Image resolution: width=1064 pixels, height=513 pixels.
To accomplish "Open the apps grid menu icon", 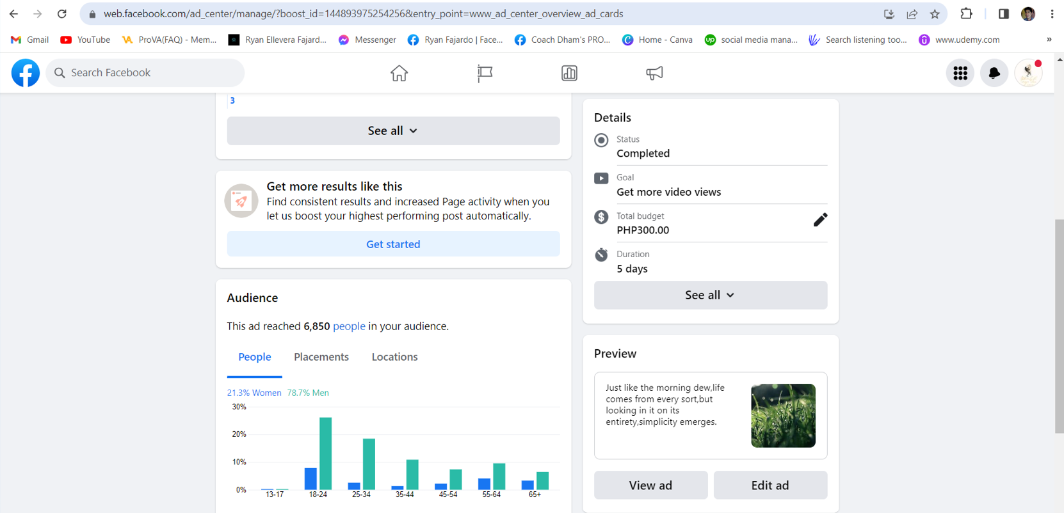I will pos(960,73).
